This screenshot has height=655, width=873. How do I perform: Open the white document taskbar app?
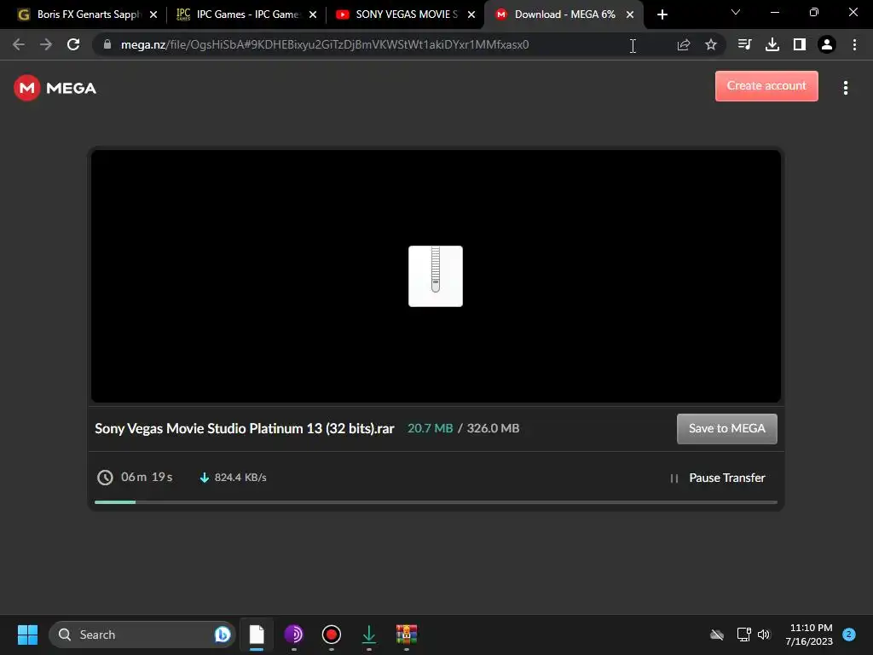pyautogui.click(x=257, y=635)
